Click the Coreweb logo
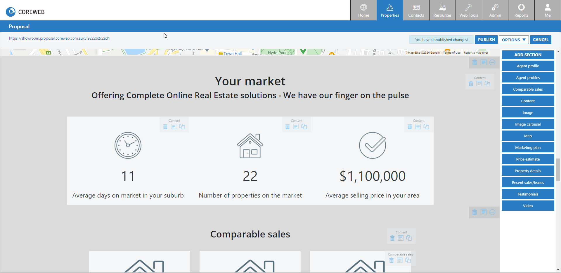Viewport: 561px width, 273px height. (11, 12)
